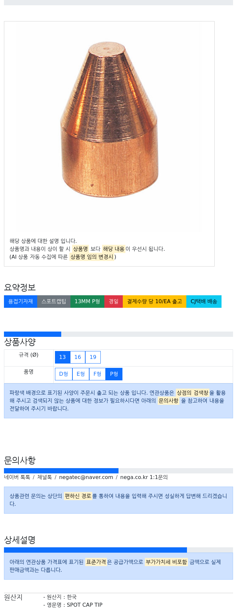Click the negatec@naver.com email address
The width and height of the screenshot is (237, 609).
(x=86, y=477)
